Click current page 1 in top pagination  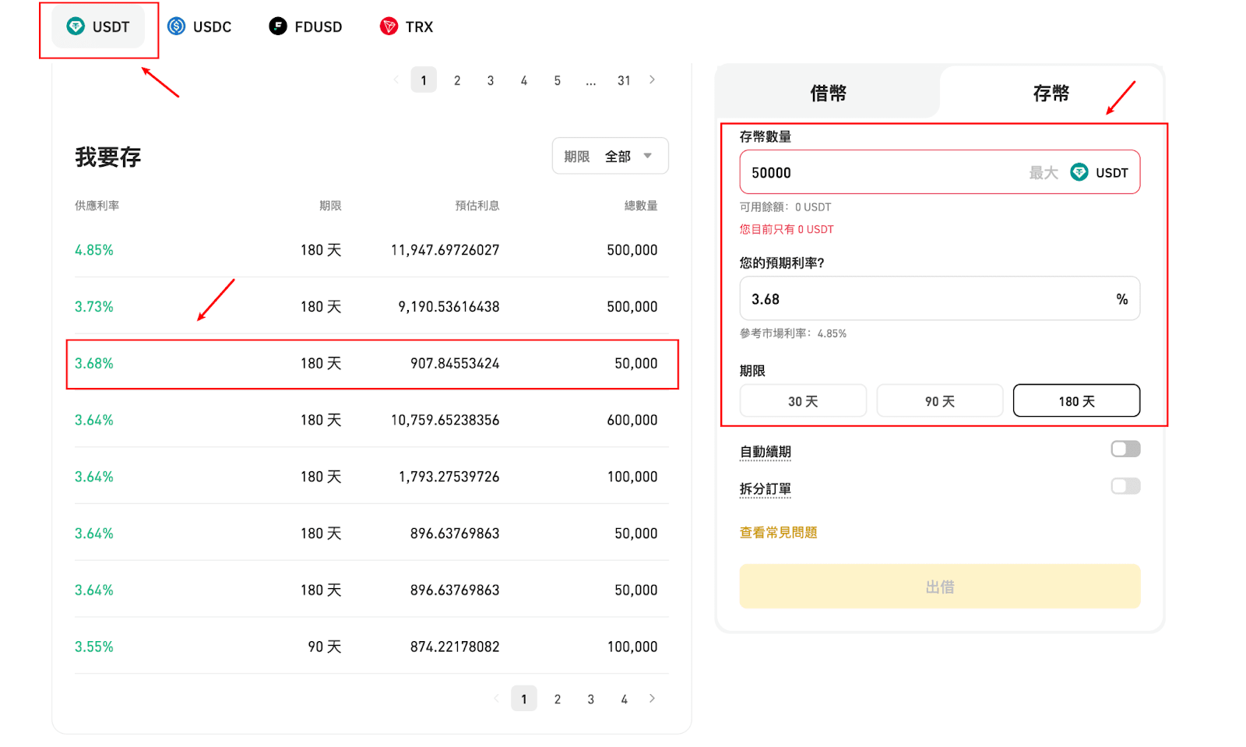[424, 80]
